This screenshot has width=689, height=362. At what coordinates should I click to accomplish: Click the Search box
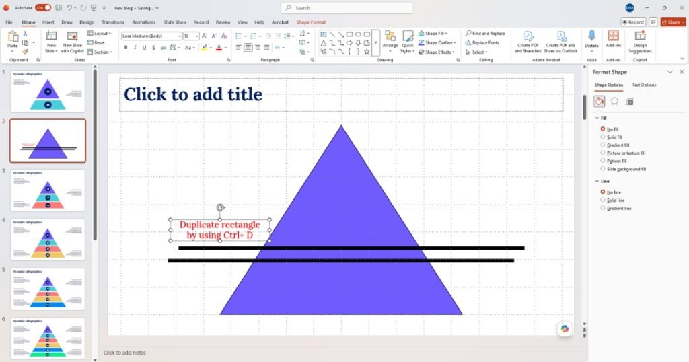pyautogui.click(x=347, y=8)
